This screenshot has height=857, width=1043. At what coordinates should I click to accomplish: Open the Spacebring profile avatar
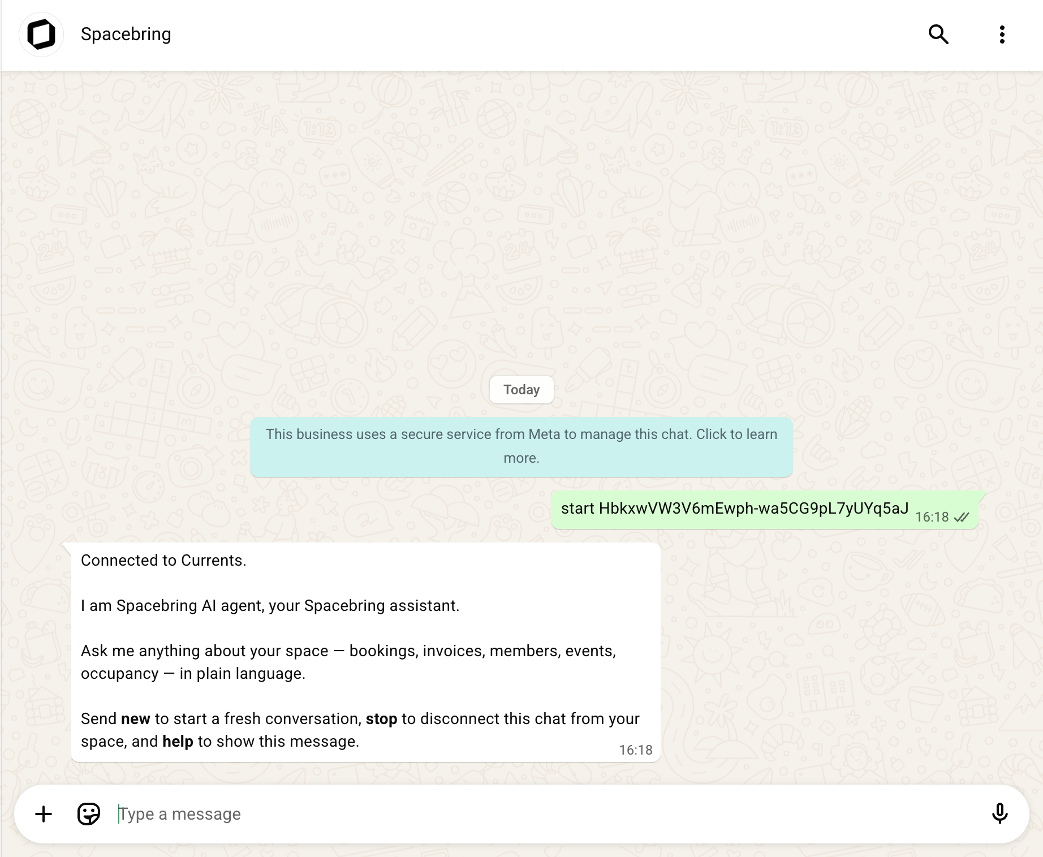41,35
